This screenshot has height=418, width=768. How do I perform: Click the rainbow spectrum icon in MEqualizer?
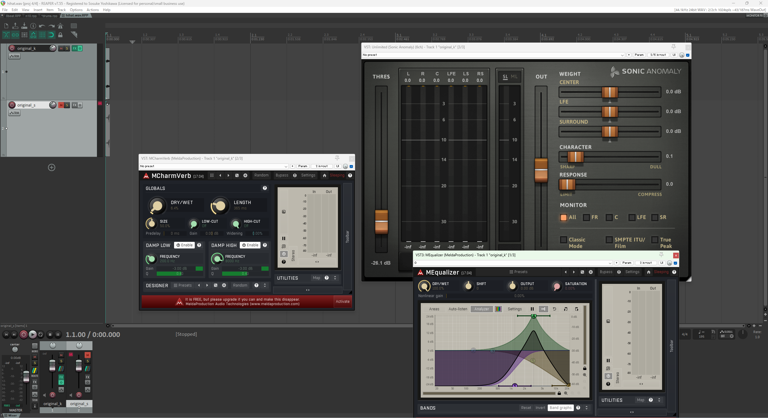[498, 309]
